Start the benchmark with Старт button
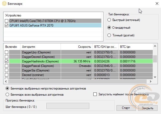Viewport: 161px width, 114px height. pos(126,108)
